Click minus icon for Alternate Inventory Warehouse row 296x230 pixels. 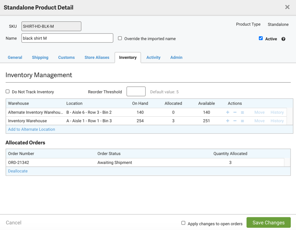(x=235, y=112)
